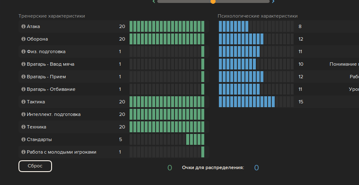The width and height of the screenshot is (359, 185).
Task: Adjust Вратарь - Отбивание rating bar
Action: [x=167, y=89]
